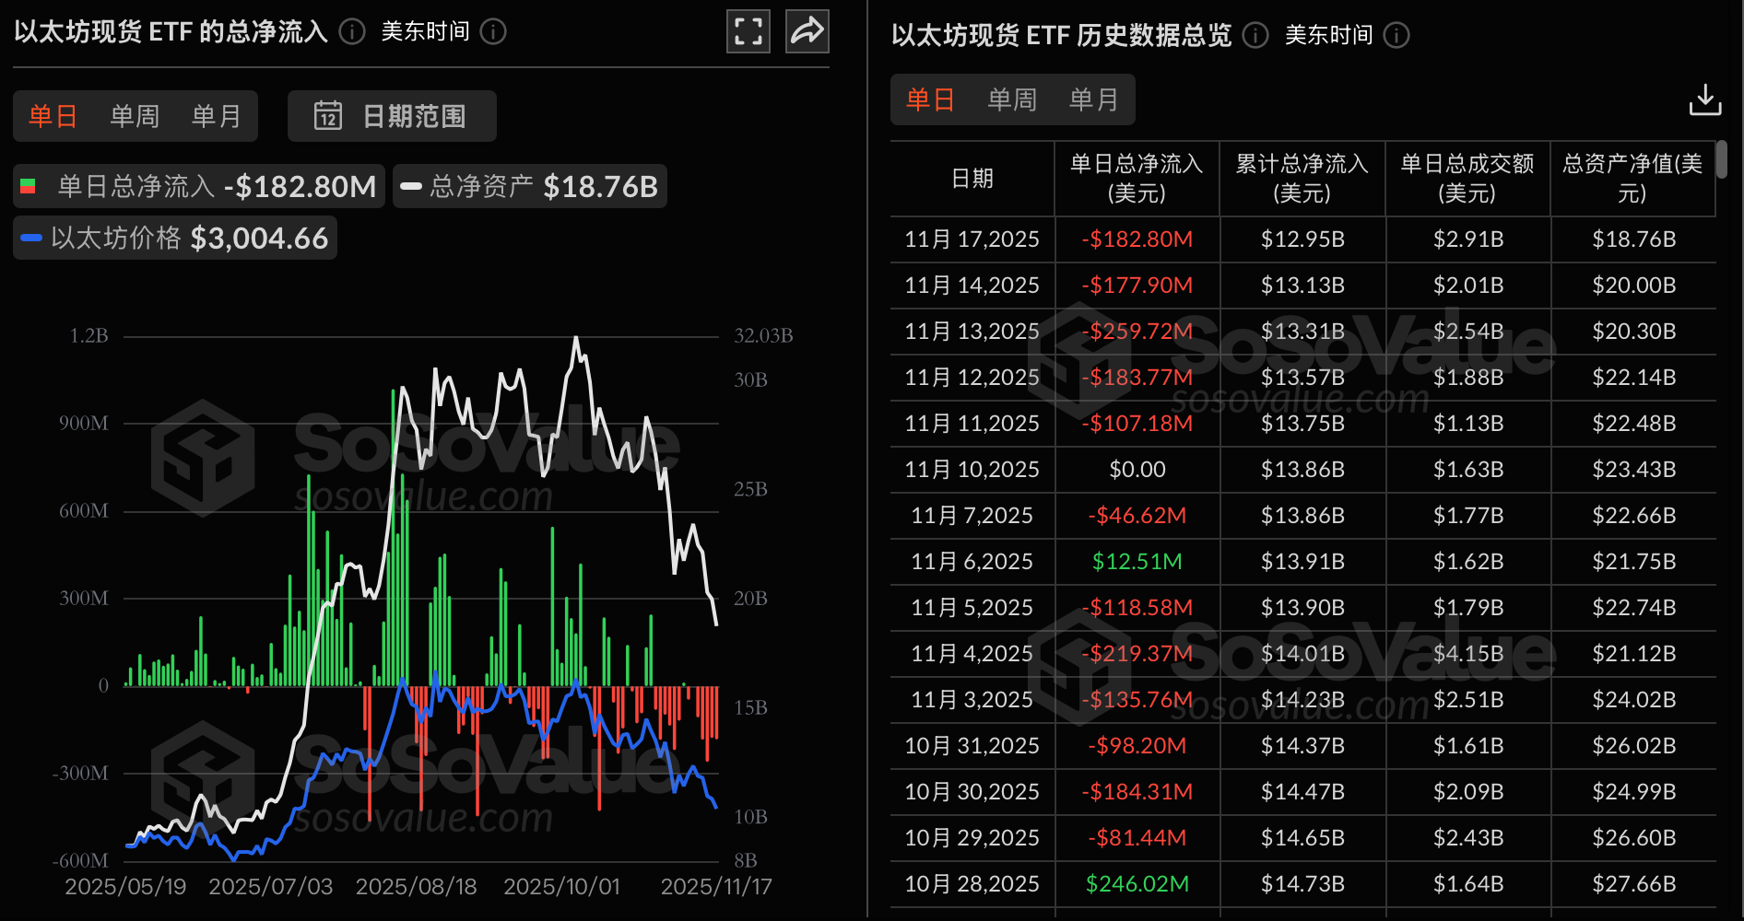Download the historical data table
The image size is (1744, 921).
pos(1704,99)
